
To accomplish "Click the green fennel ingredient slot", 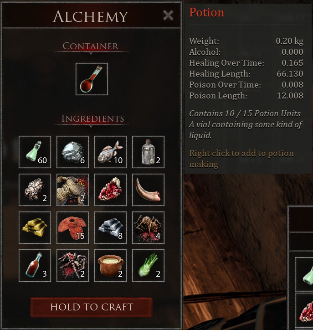I will click(x=148, y=266).
